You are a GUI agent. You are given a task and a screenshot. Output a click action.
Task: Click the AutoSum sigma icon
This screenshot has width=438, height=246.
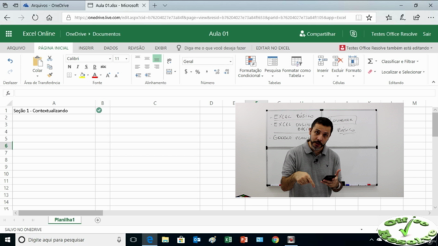pyautogui.click(x=370, y=61)
